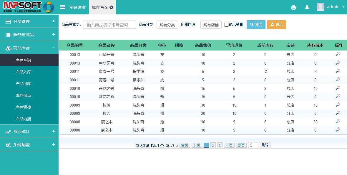Open the notification bell icon
The width and height of the screenshot is (347, 175).
pyautogui.click(x=307, y=7)
